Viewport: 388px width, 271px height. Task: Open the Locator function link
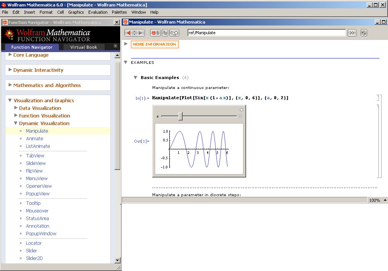point(33,243)
